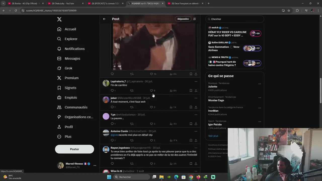The image size is (322, 181).
Task: Bookmark this page with star icon
Action: [289, 11]
